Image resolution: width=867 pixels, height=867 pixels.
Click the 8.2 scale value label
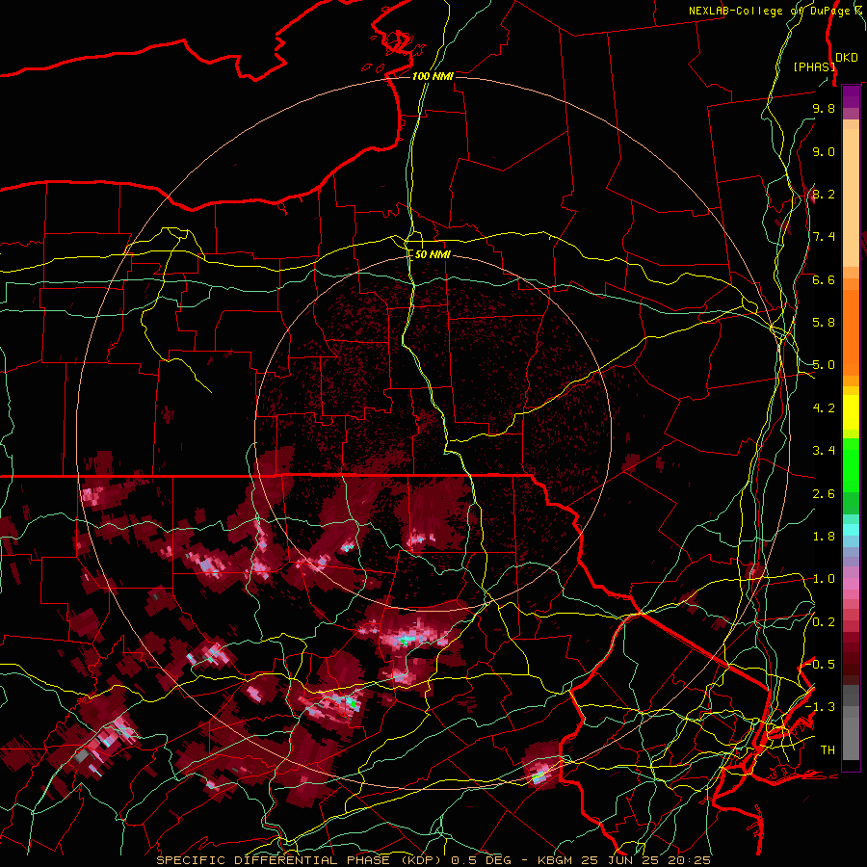824,194
